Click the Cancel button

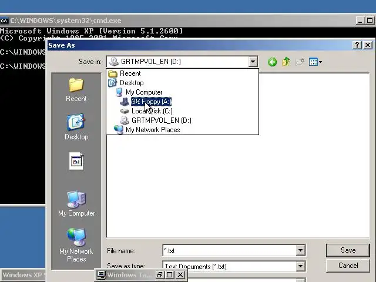(348, 266)
